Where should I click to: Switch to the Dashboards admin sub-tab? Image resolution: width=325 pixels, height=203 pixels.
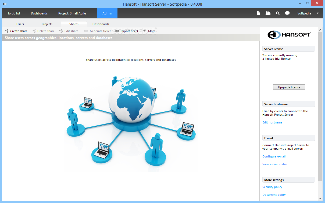[x=101, y=24]
